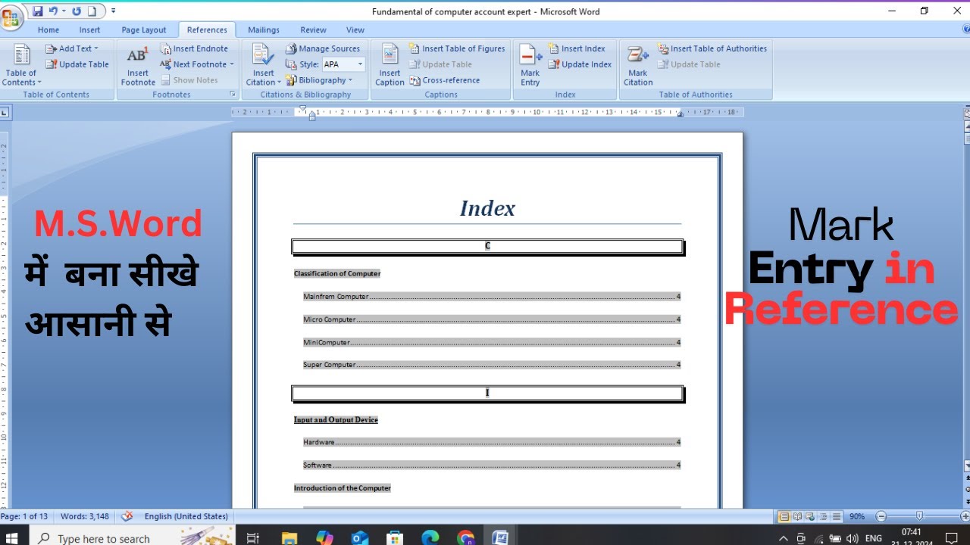Viewport: 970px width, 545px height.
Task: Open the Insert ribbon tab
Action: coord(89,30)
